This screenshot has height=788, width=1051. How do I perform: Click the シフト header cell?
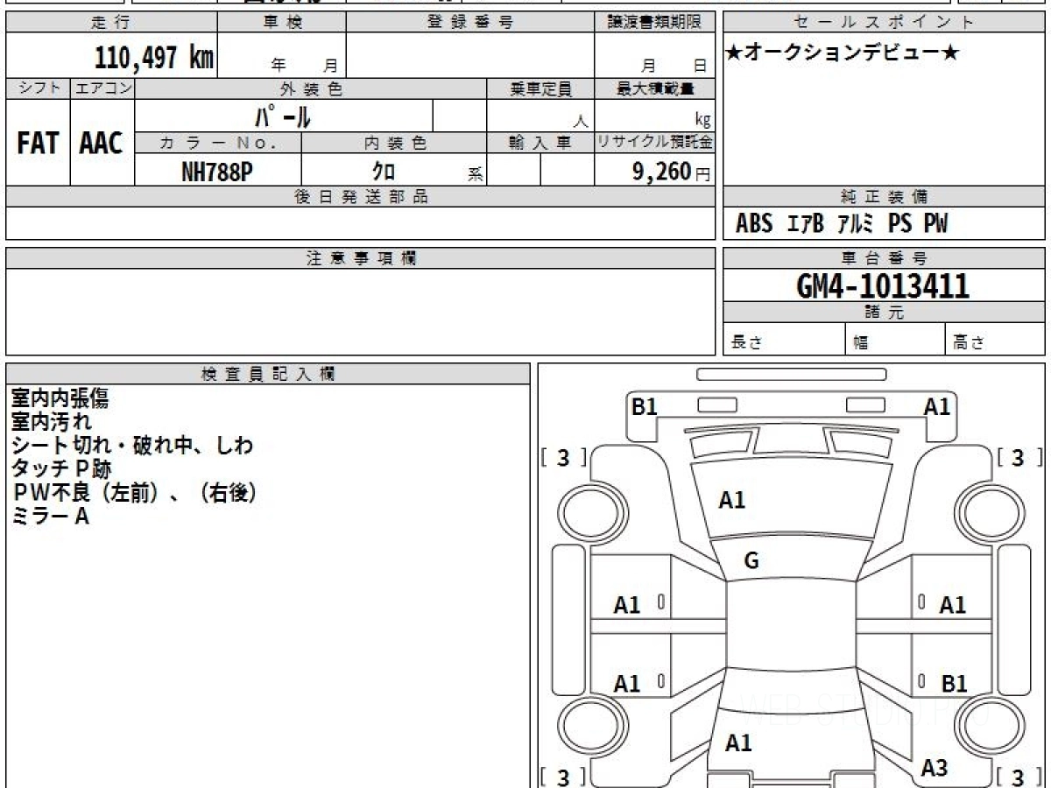(x=38, y=88)
